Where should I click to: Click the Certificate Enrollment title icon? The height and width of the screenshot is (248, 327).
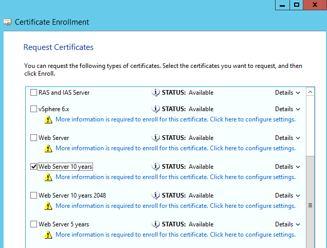coord(8,22)
